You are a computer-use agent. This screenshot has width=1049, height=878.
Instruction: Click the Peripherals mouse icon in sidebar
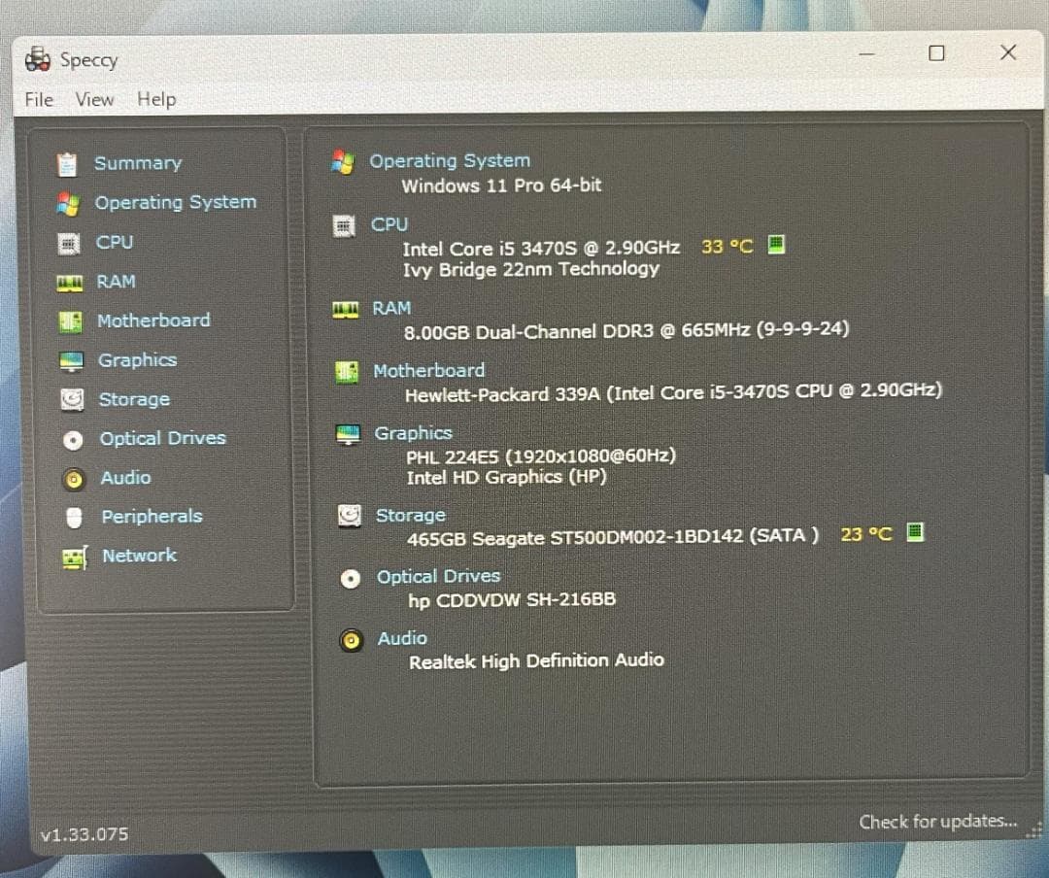[74, 518]
